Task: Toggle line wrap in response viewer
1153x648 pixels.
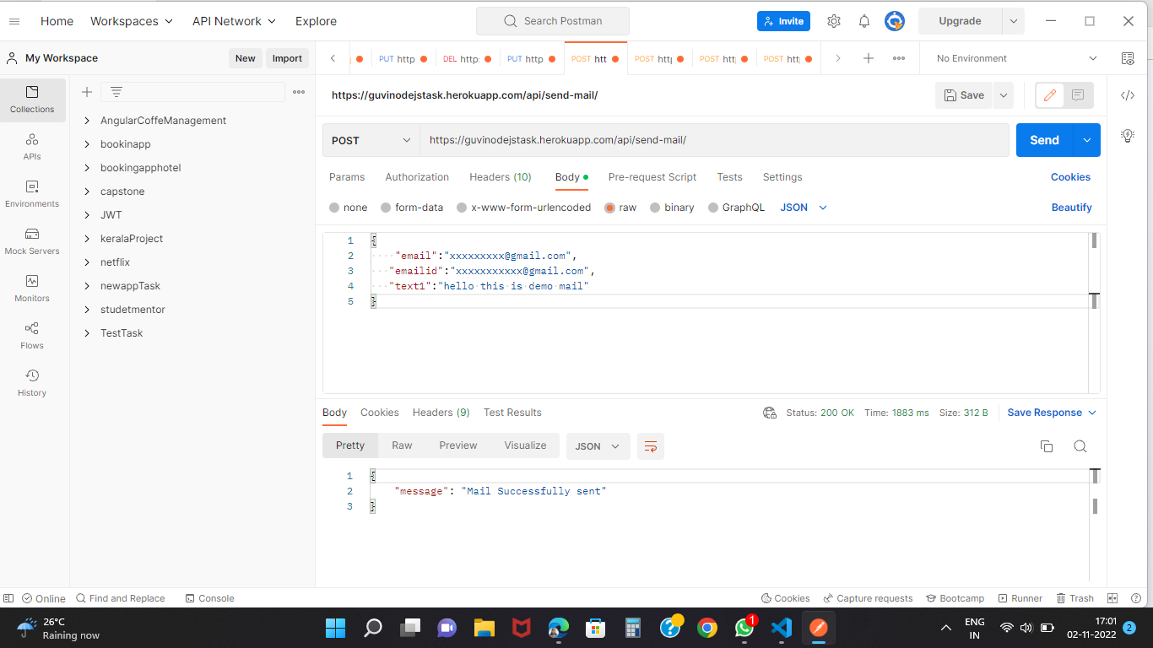Action: (651, 446)
